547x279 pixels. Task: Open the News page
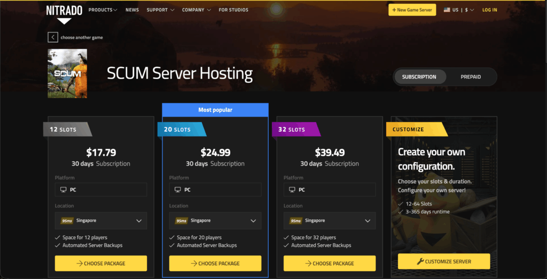pyautogui.click(x=132, y=10)
